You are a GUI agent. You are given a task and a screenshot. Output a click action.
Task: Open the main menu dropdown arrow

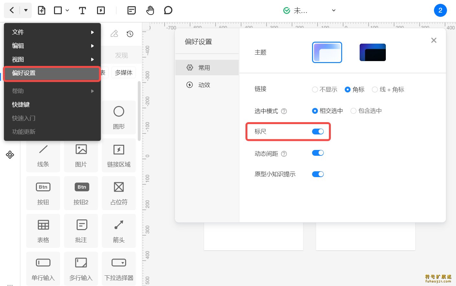(x=26, y=10)
